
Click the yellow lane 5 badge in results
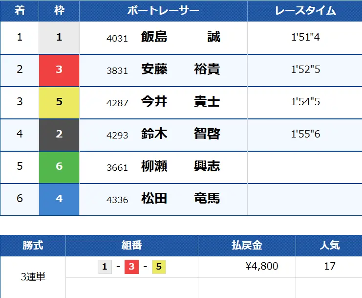coord(59,102)
